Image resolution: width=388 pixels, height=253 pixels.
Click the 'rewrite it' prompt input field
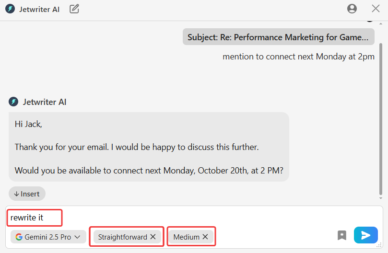click(x=192, y=218)
